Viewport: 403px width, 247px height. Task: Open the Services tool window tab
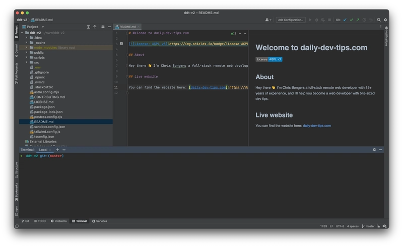[100, 221]
